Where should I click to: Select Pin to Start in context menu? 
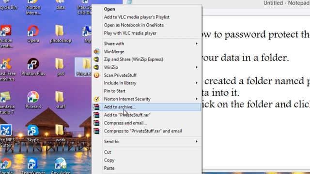[147, 91]
